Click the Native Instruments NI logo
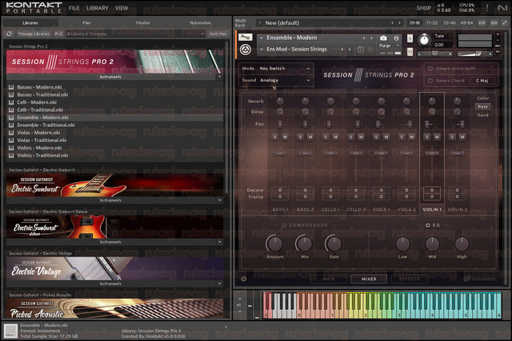 [502, 8]
